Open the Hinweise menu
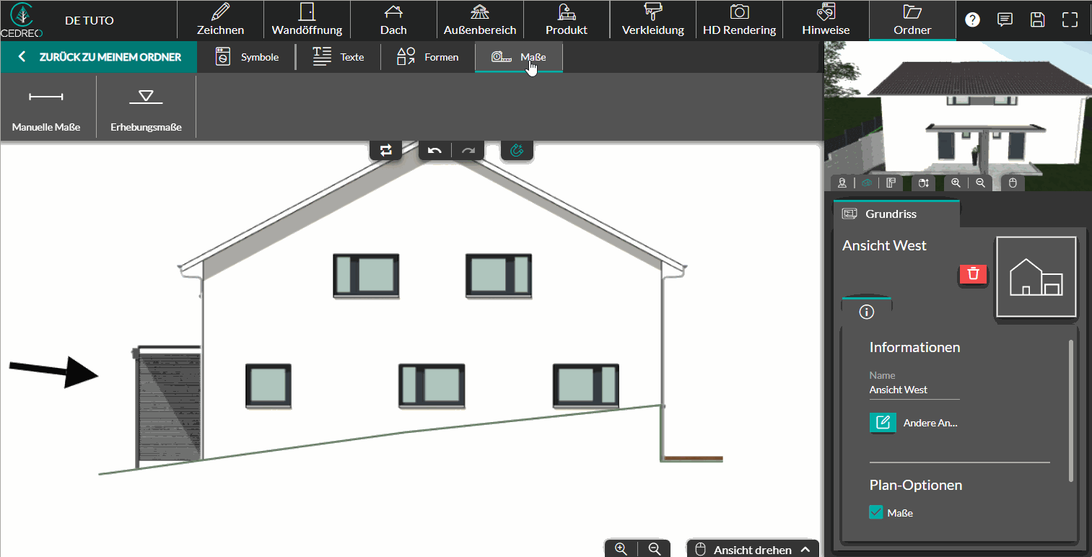The width and height of the screenshot is (1092, 557). coord(826,20)
